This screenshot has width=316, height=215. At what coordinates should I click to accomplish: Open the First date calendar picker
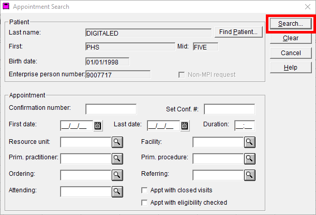pyautogui.click(x=98, y=126)
